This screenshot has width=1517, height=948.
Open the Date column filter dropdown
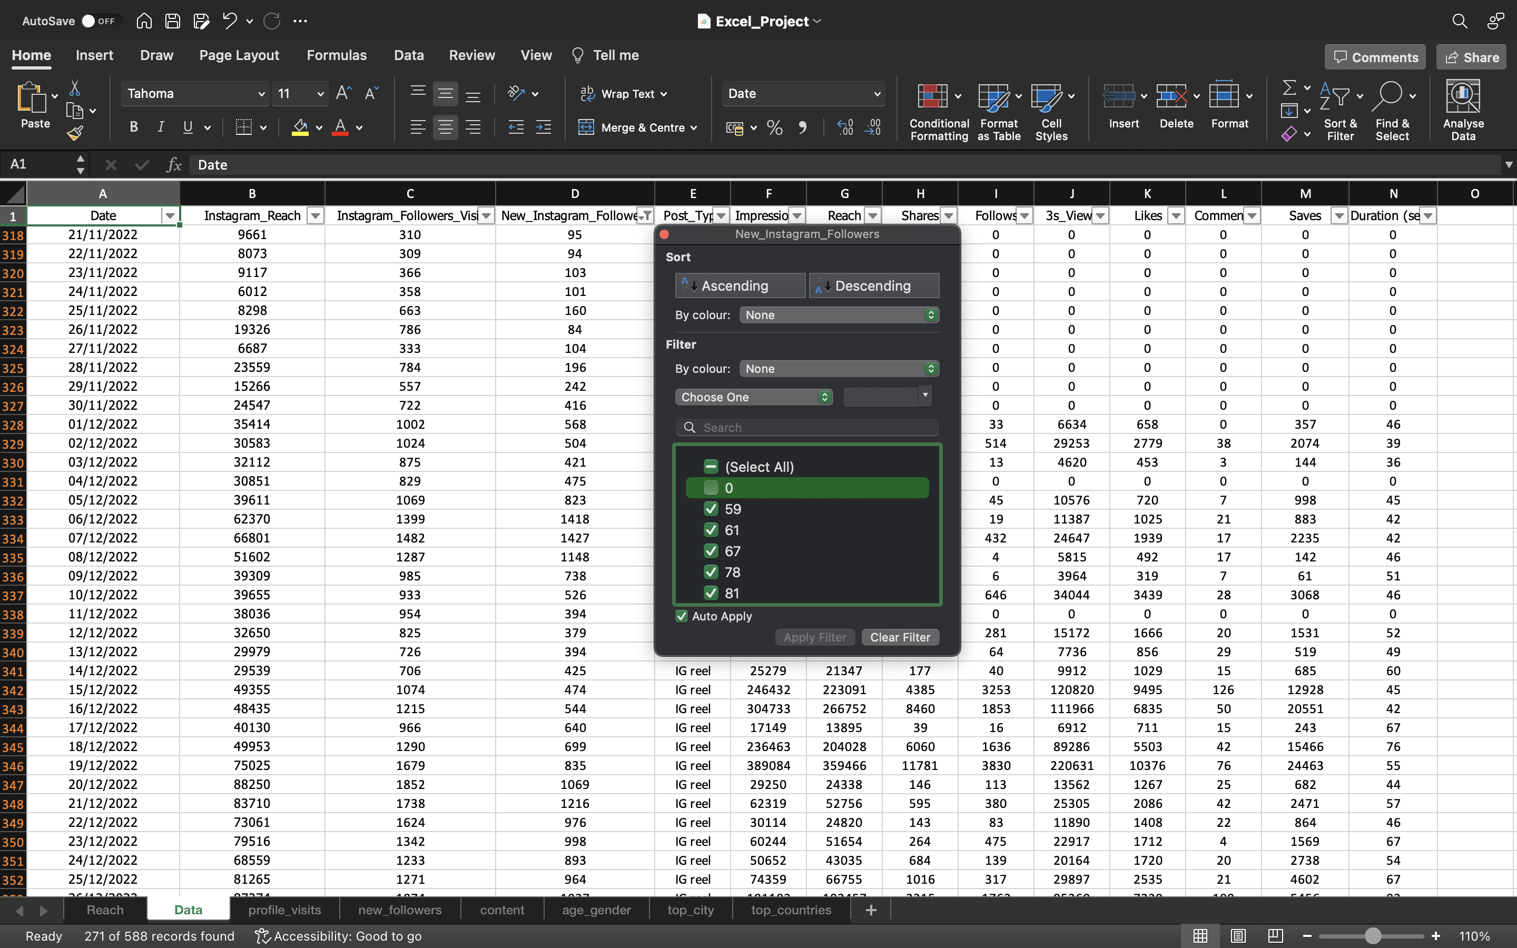(169, 216)
